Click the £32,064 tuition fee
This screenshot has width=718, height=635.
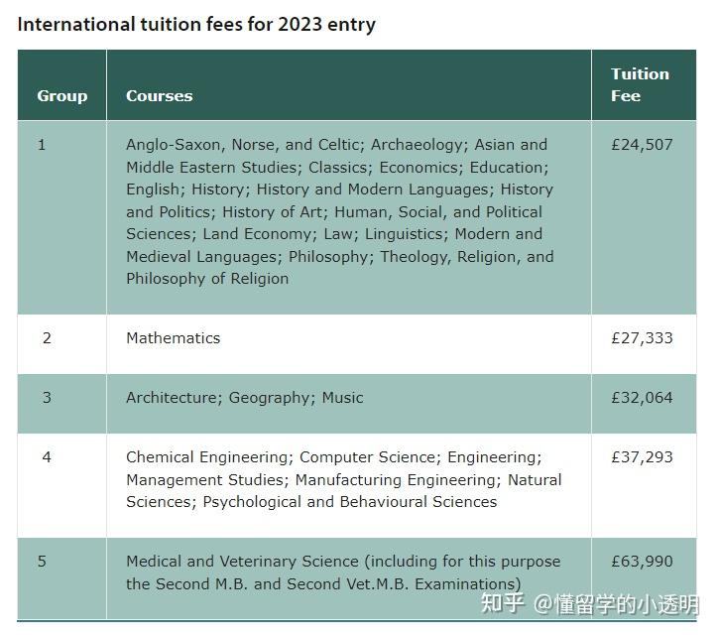click(x=642, y=398)
